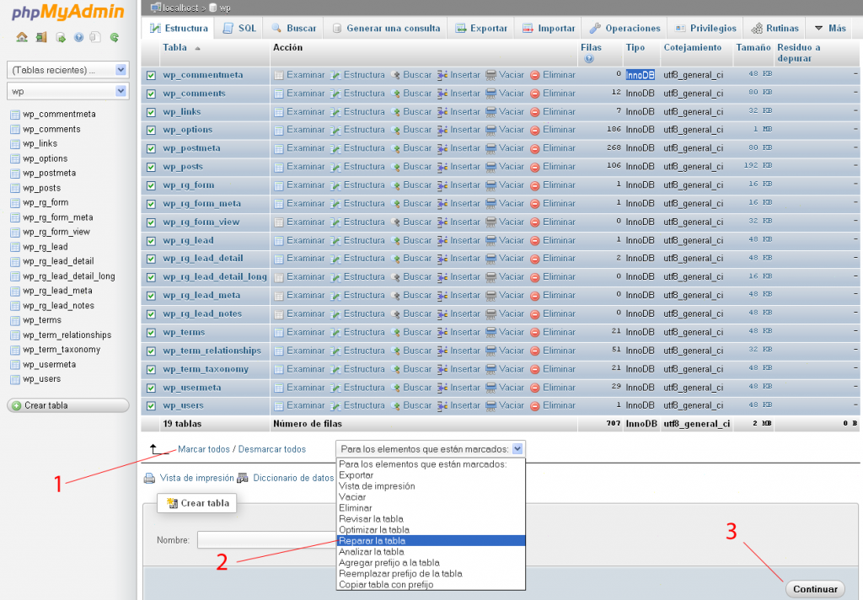The width and height of the screenshot is (863, 600).
Task: Uncheck the wp_users row checkbox
Action: tap(151, 406)
